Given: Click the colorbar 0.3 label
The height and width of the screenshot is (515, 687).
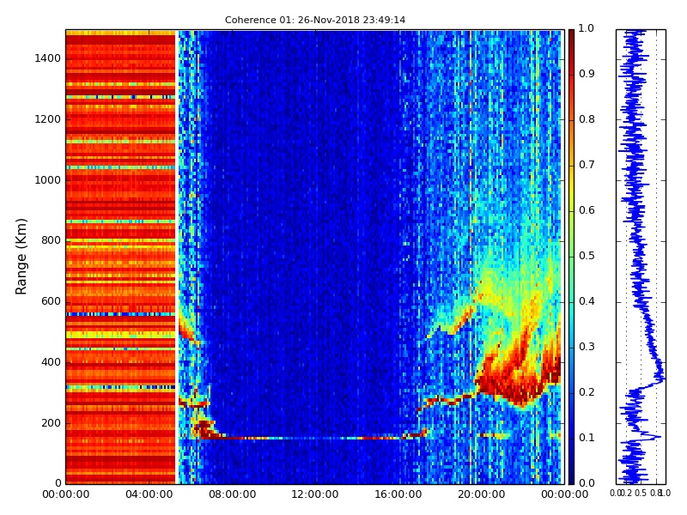Looking at the screenshot, I should 587,347.
